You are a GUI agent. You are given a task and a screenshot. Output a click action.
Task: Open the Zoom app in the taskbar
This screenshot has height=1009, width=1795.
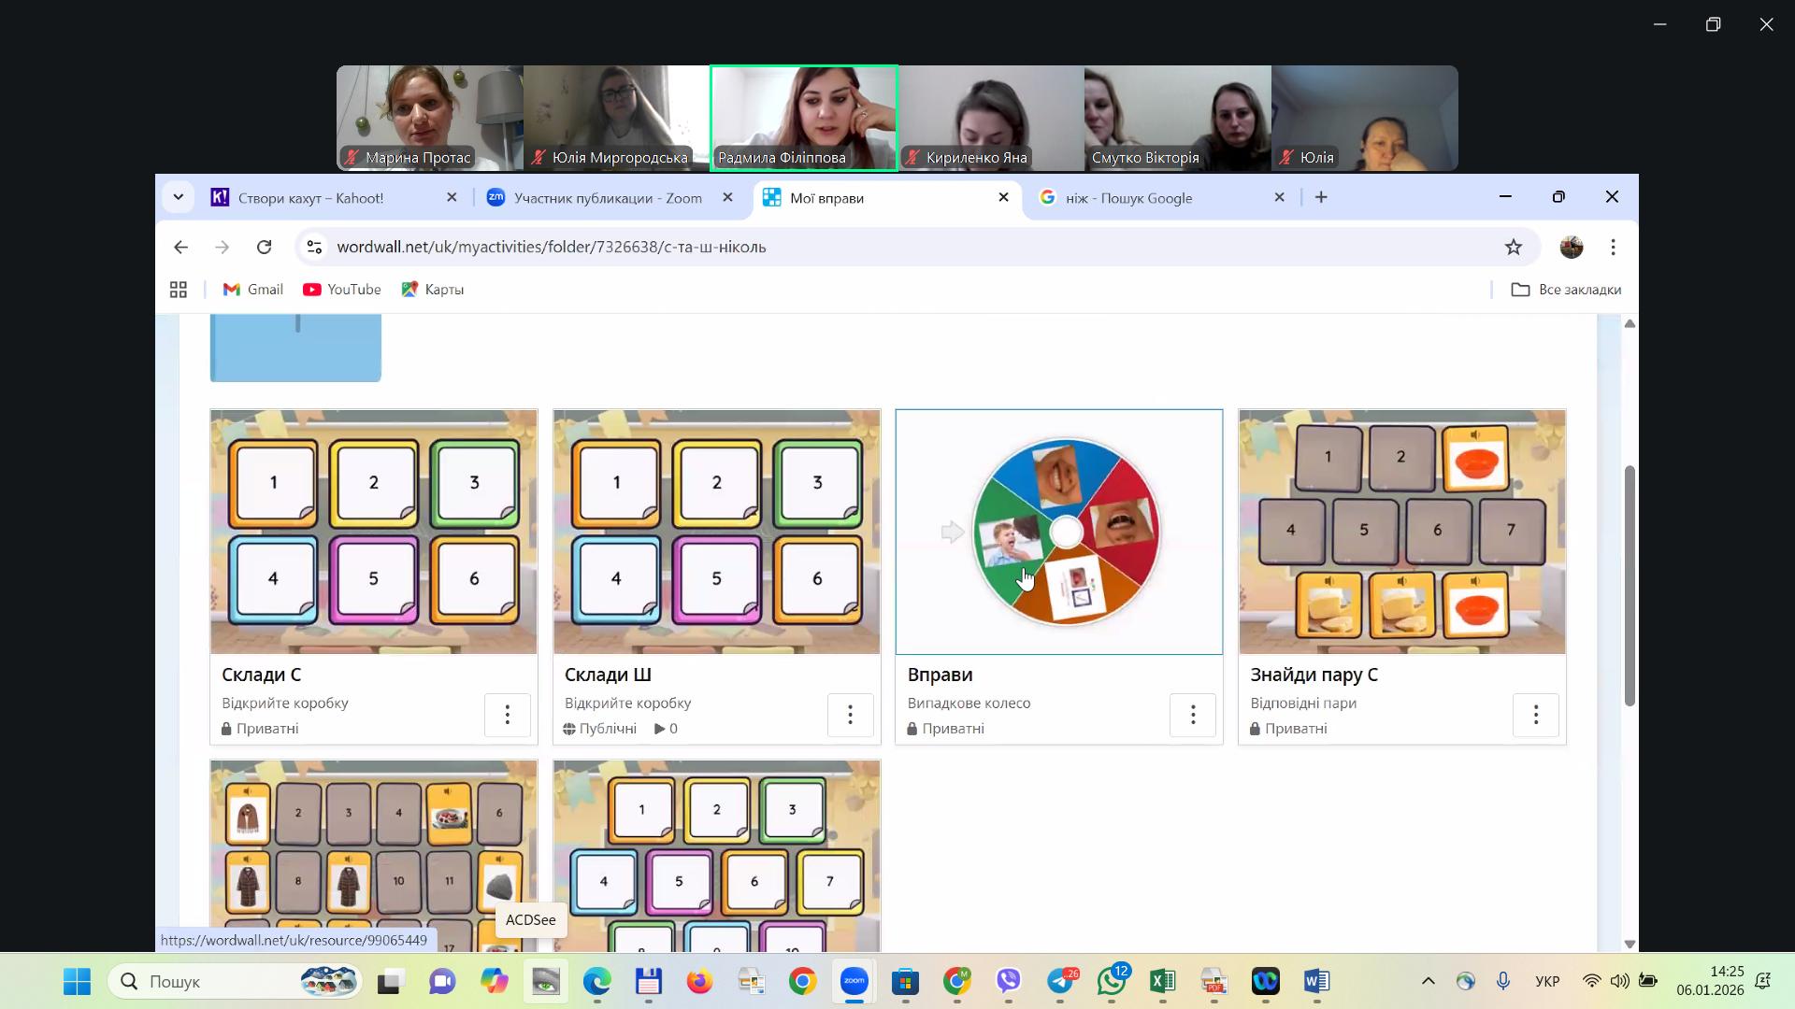click(x=854, y=981)
